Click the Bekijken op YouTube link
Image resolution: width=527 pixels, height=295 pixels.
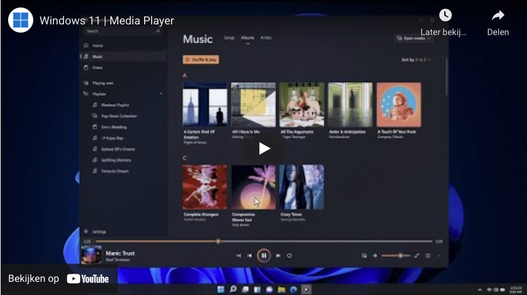[x=58, y=279]
